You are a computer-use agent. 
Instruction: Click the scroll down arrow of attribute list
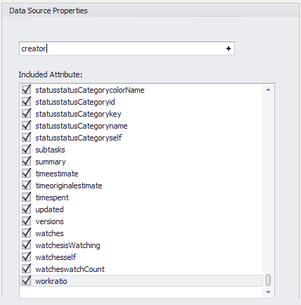[268, 292]
